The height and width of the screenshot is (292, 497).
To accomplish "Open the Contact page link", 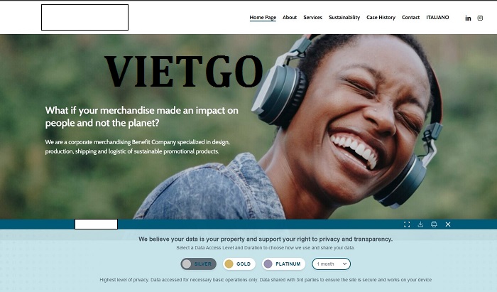I will tap(411, 18).
